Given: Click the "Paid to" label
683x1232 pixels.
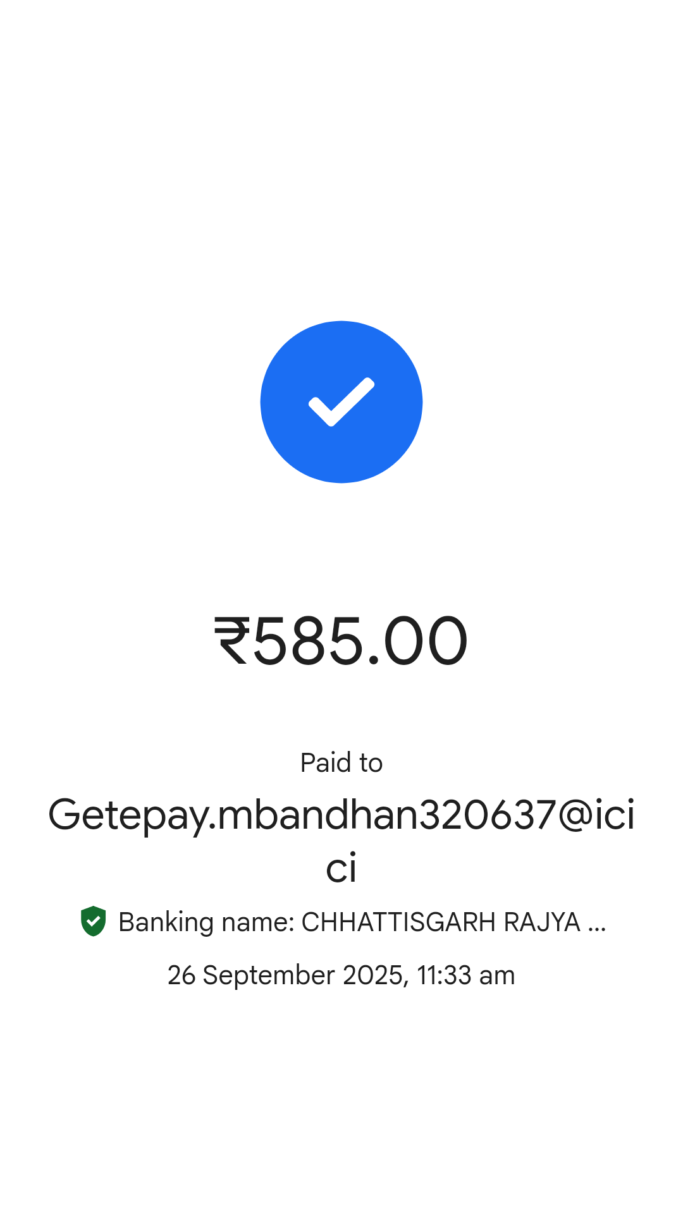Looking at the screenshot, I should coord(341,762).
